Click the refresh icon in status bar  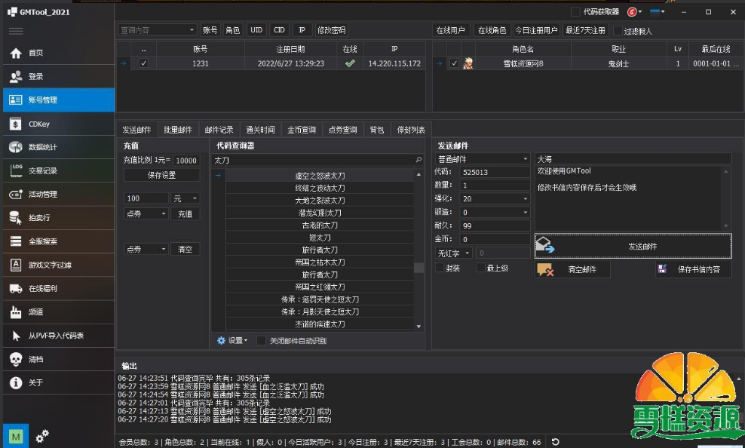[x=556, y=441]
